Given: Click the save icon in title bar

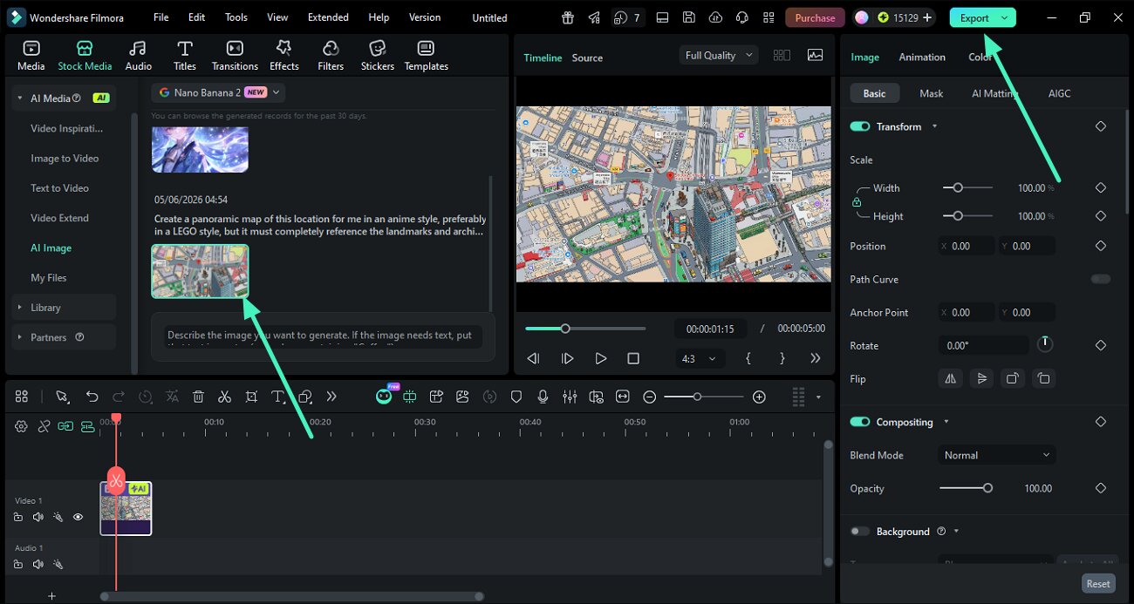Looking at the screenshot, I should click(689, 17).
